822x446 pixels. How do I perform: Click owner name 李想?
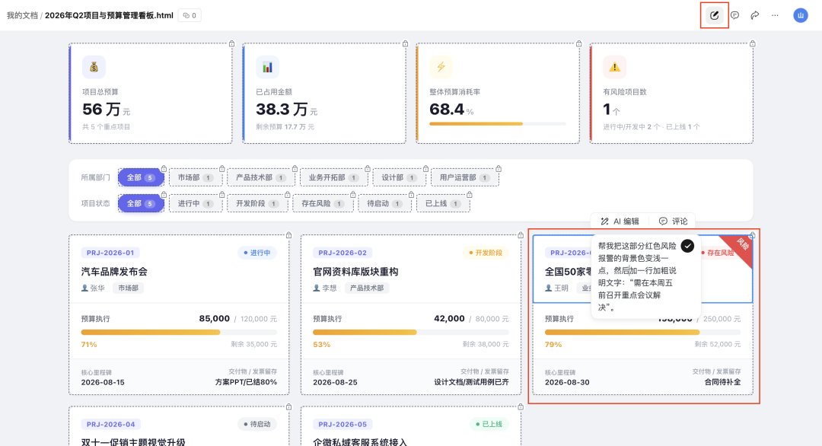pyautogui.click(x=330, y=288)
